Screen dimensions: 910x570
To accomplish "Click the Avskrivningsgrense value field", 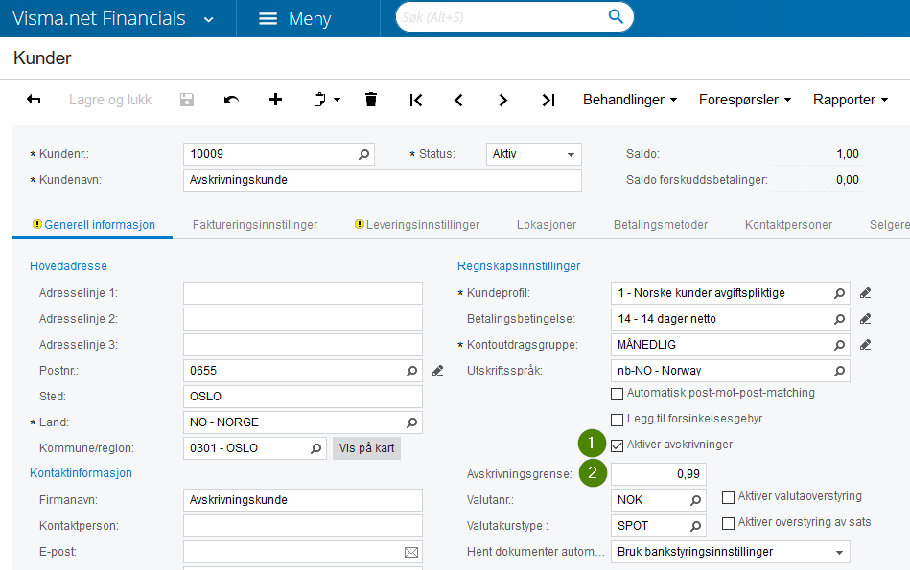I will [659, 474].
